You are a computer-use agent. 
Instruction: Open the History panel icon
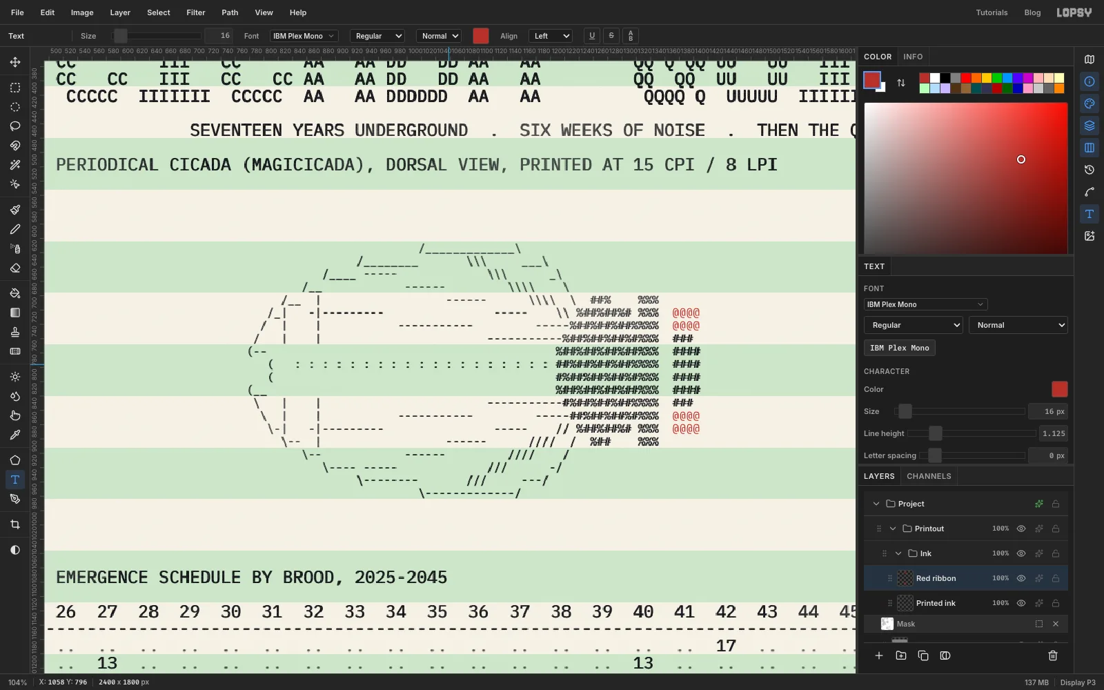pyautogui.click(x=1090, y=170)
